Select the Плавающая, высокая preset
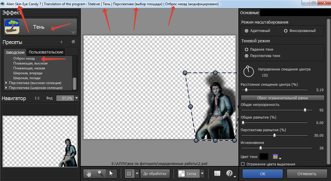Screen dimensions: 331x181 (30, 63)
